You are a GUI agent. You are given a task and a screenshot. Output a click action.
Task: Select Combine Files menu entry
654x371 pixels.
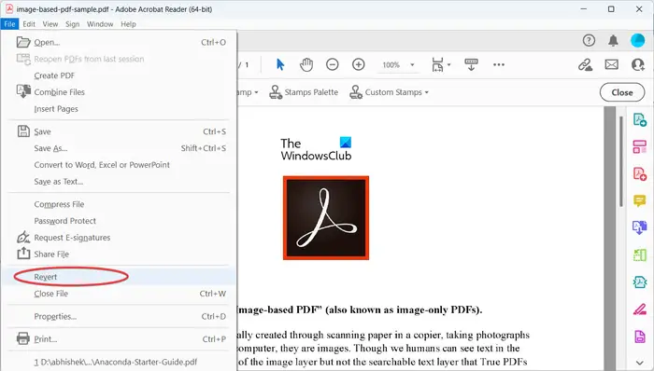point(119,92)
